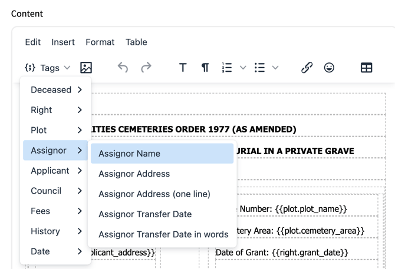Click the undo arrow icon
The image size is (395, 269).
[x=123, y=68]
